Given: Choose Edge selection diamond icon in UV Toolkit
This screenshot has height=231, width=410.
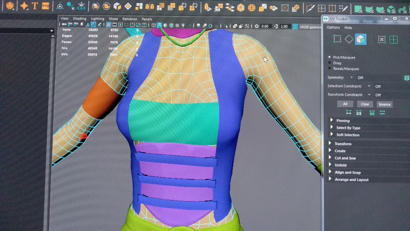Looking at the screenshot, I should [349, 39].
